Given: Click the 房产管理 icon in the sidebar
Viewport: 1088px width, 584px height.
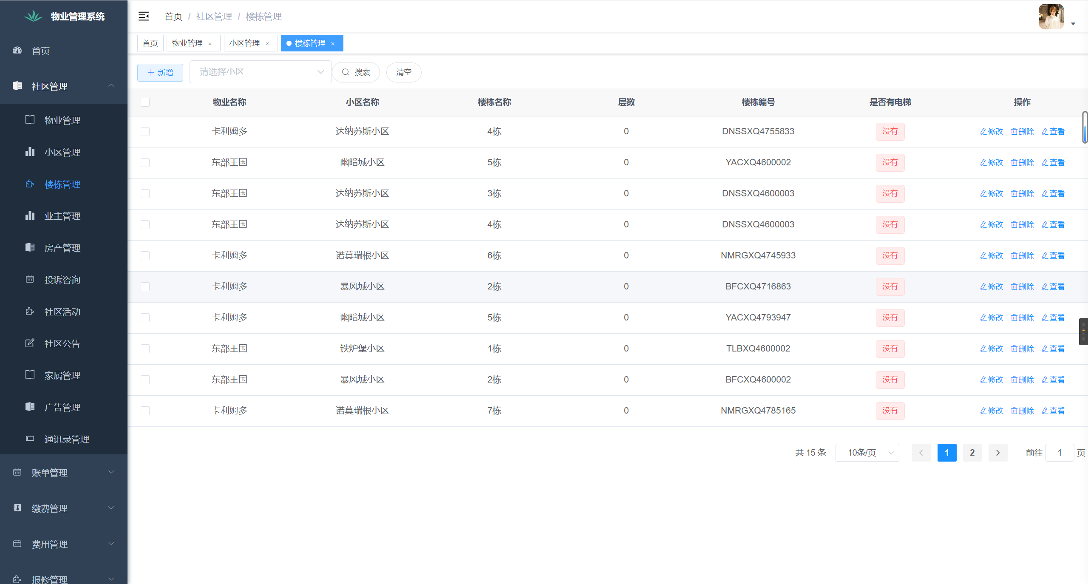Looking at the screenshot, I should [30, 247].
